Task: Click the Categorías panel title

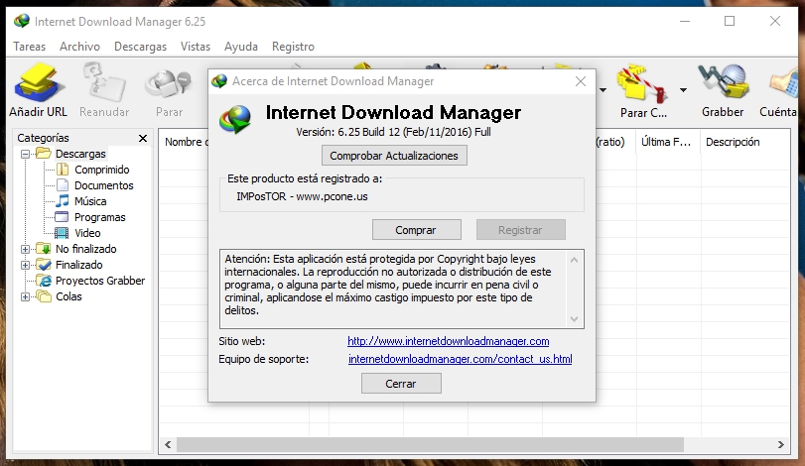Action: tap(43, 138)
